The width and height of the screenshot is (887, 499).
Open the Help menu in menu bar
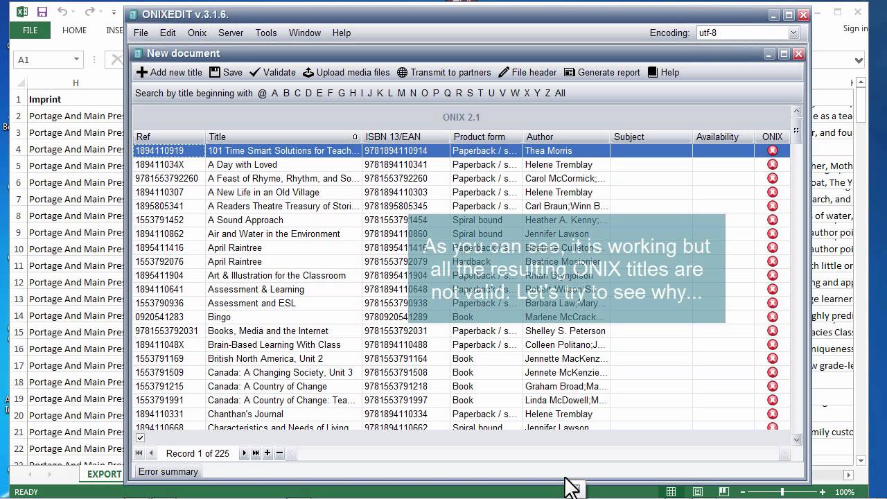342,33
